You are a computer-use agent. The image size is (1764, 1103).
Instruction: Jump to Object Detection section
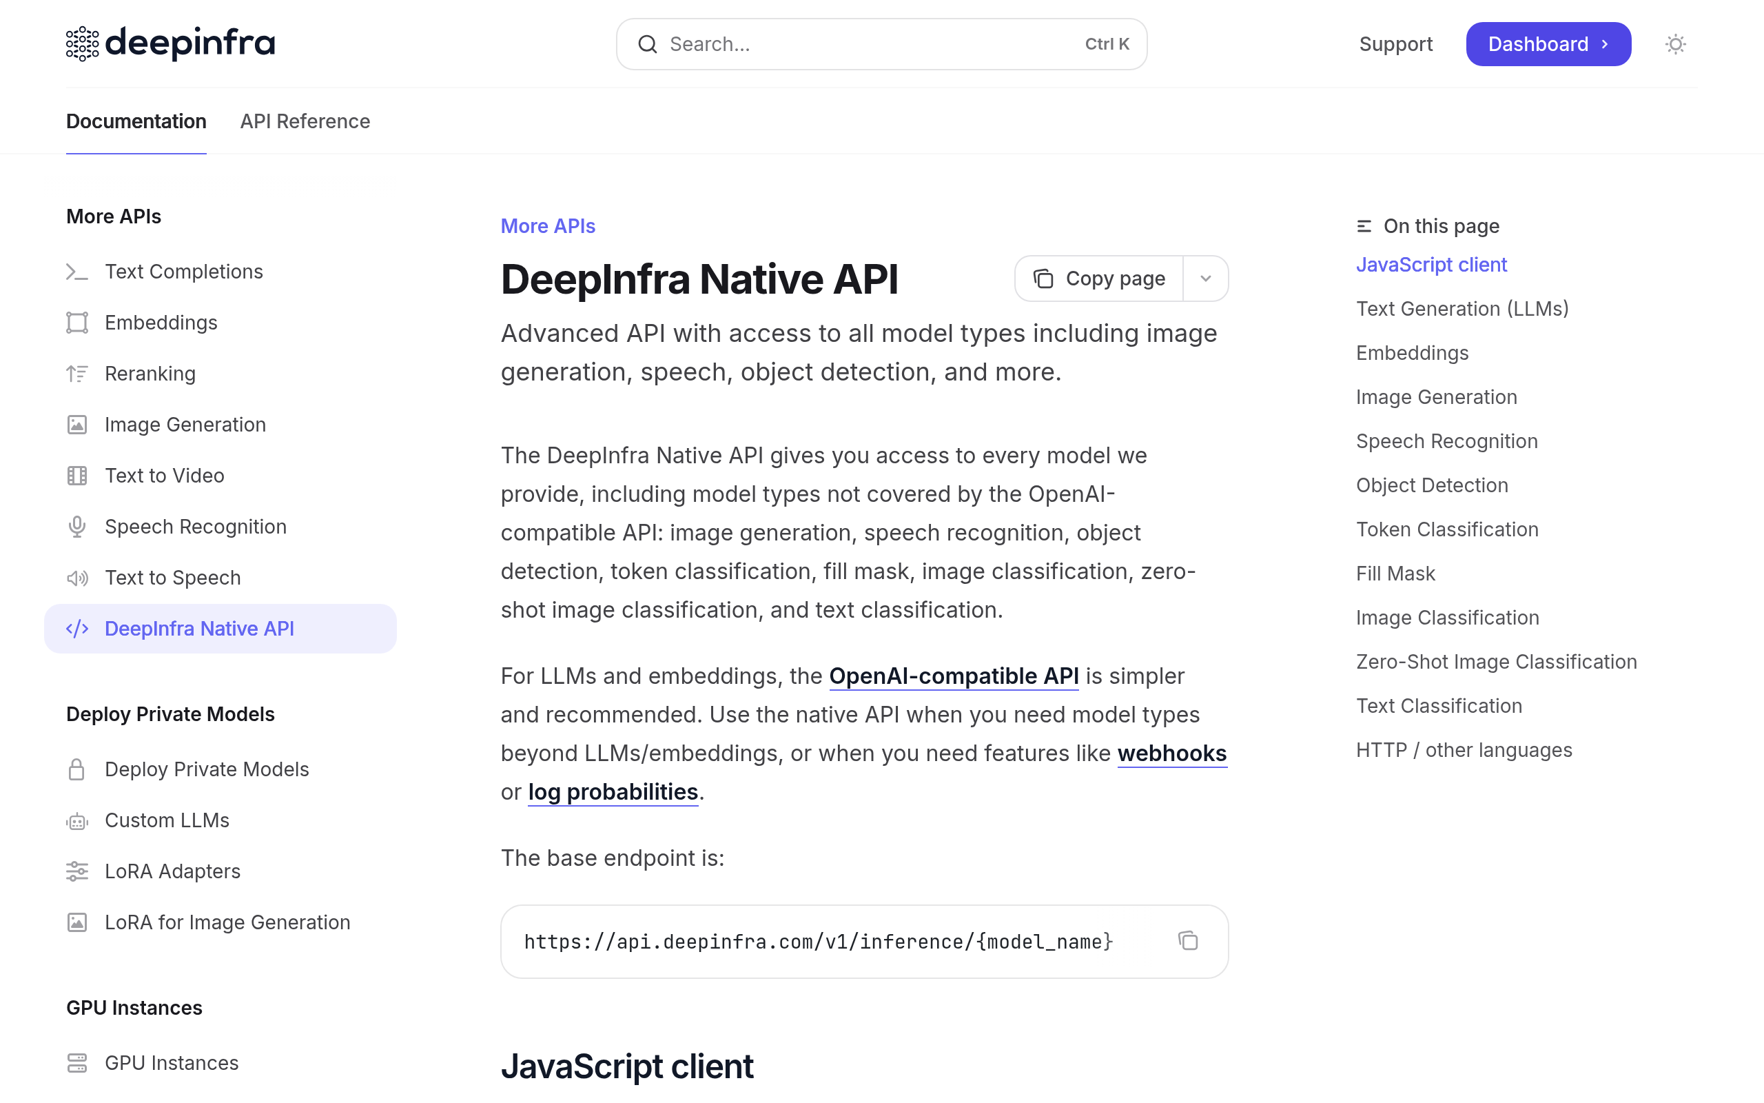point(1432,485)
